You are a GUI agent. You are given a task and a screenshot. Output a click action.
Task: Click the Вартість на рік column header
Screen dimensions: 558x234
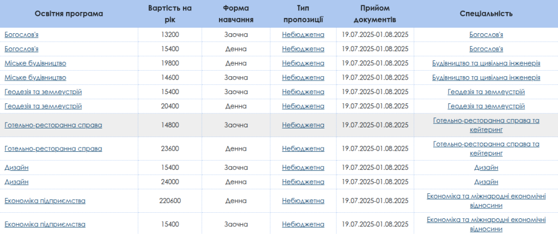(x=170, y=14)
